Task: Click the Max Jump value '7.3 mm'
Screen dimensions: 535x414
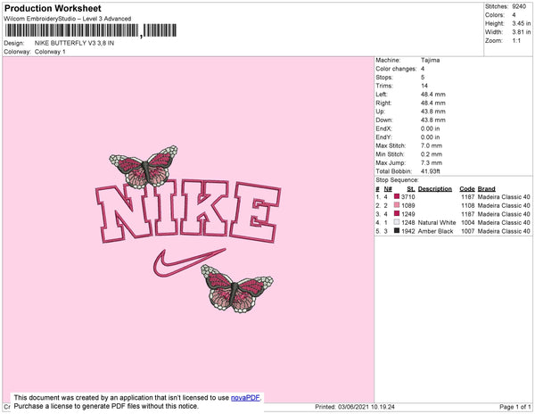Action: click(x=432, y=162)
